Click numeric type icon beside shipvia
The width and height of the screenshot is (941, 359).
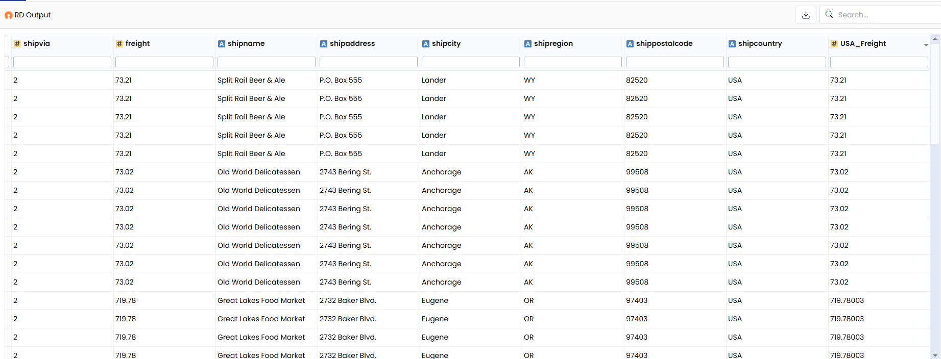tap(17, 44)
